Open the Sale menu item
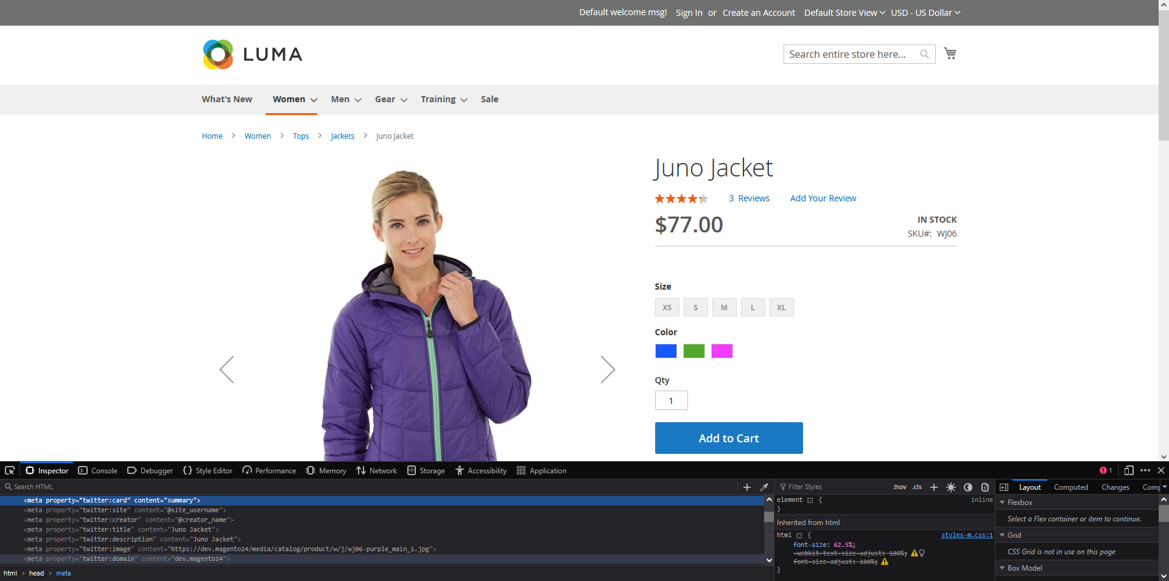Image resolution: width=1169 pixels, height=581 pixels. [x=490, y=99]
